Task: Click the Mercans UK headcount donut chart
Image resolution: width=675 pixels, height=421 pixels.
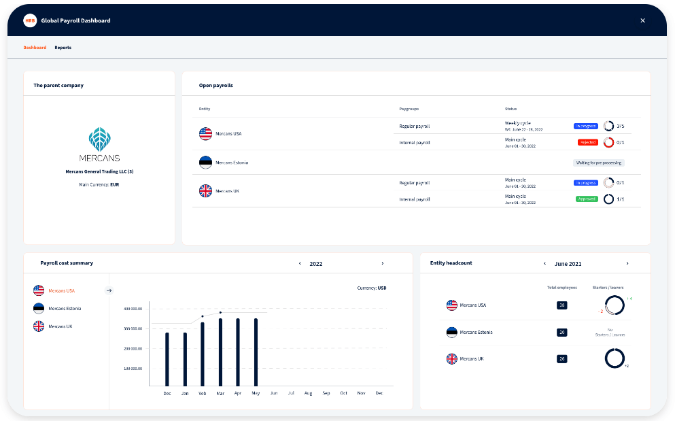Action: pos(615,358)
